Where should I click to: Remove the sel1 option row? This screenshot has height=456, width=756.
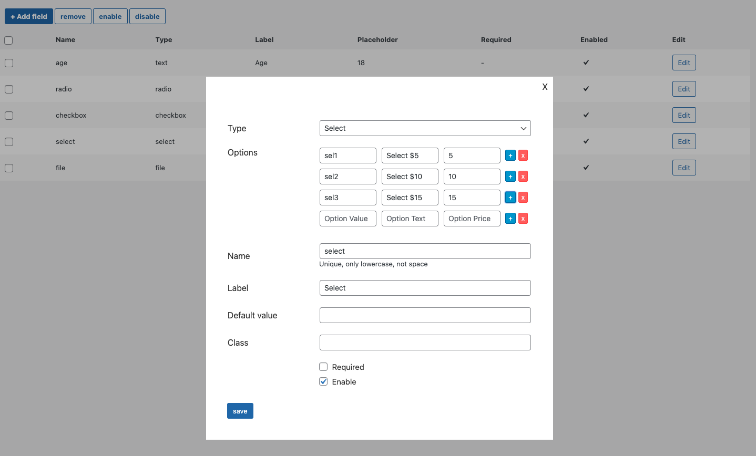click(523, 156)
